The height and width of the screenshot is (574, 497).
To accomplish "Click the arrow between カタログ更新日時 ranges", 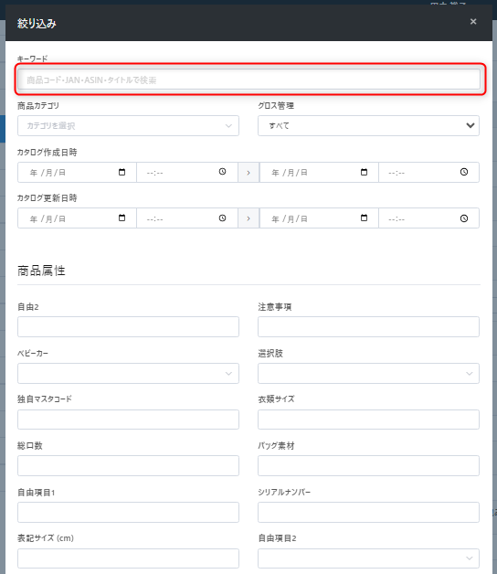I will click(x=248, y=218).
